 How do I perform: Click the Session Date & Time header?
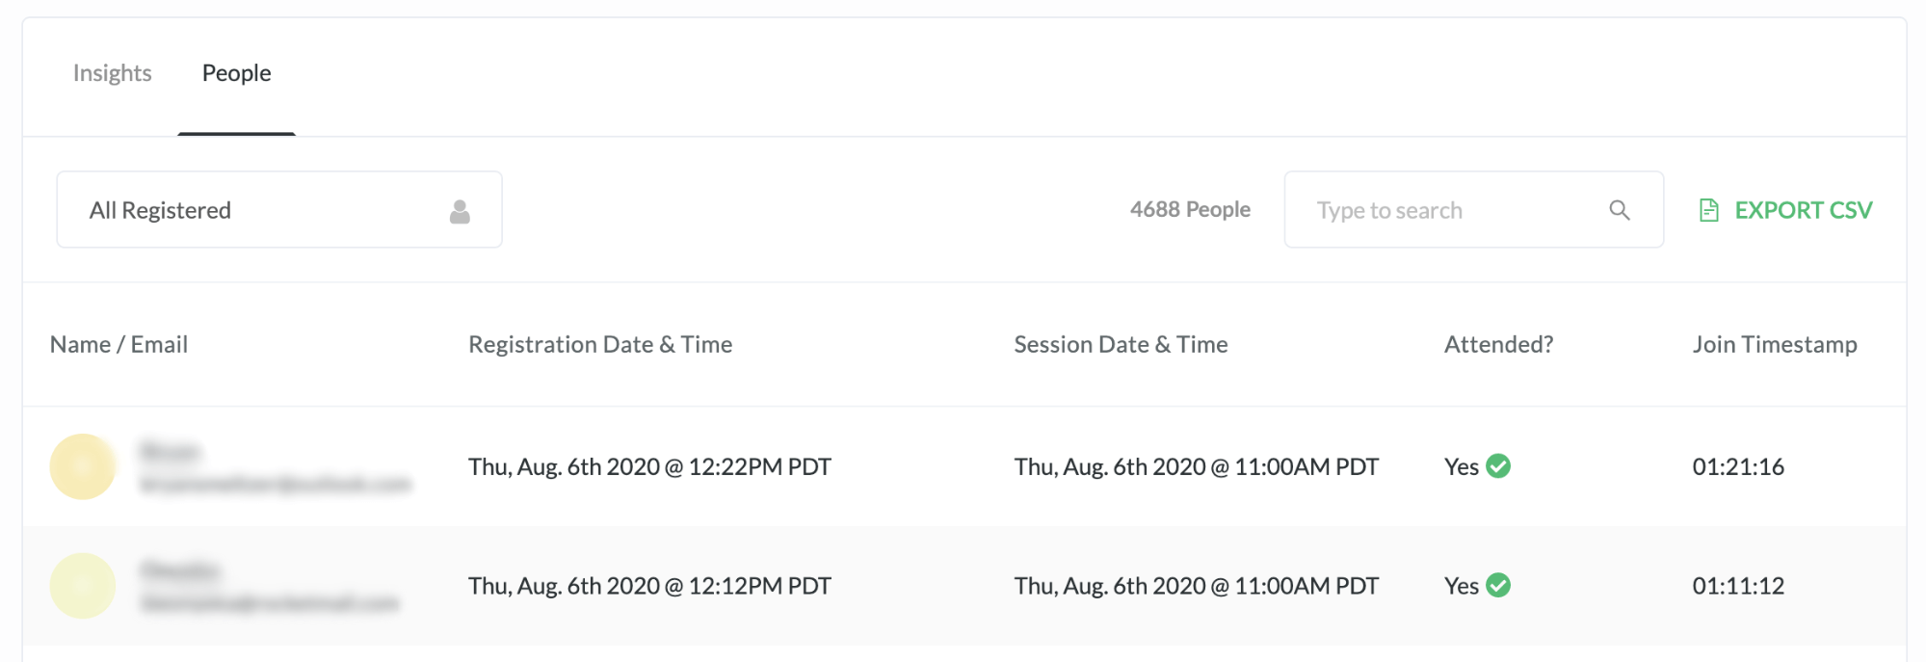[x=1121, y=344]
